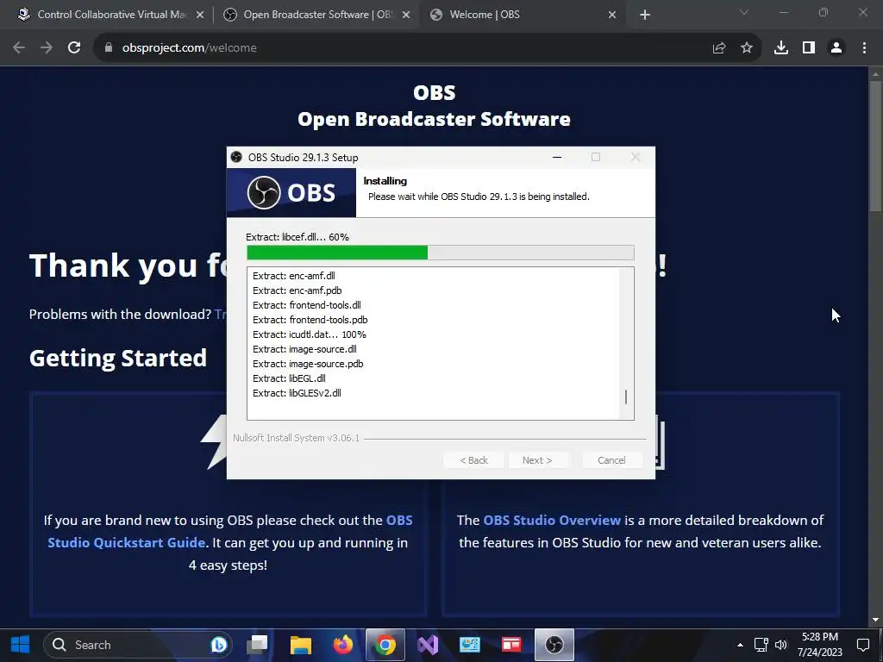Select log line 'Extract: libEGL.dll'
Screen dimensions: 883x662
(289, 378)
